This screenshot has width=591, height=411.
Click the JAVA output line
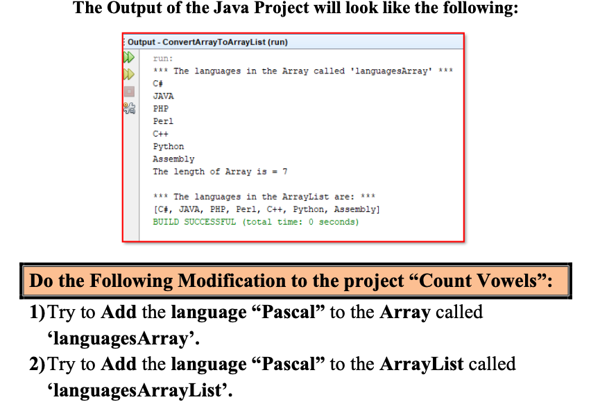163,96
